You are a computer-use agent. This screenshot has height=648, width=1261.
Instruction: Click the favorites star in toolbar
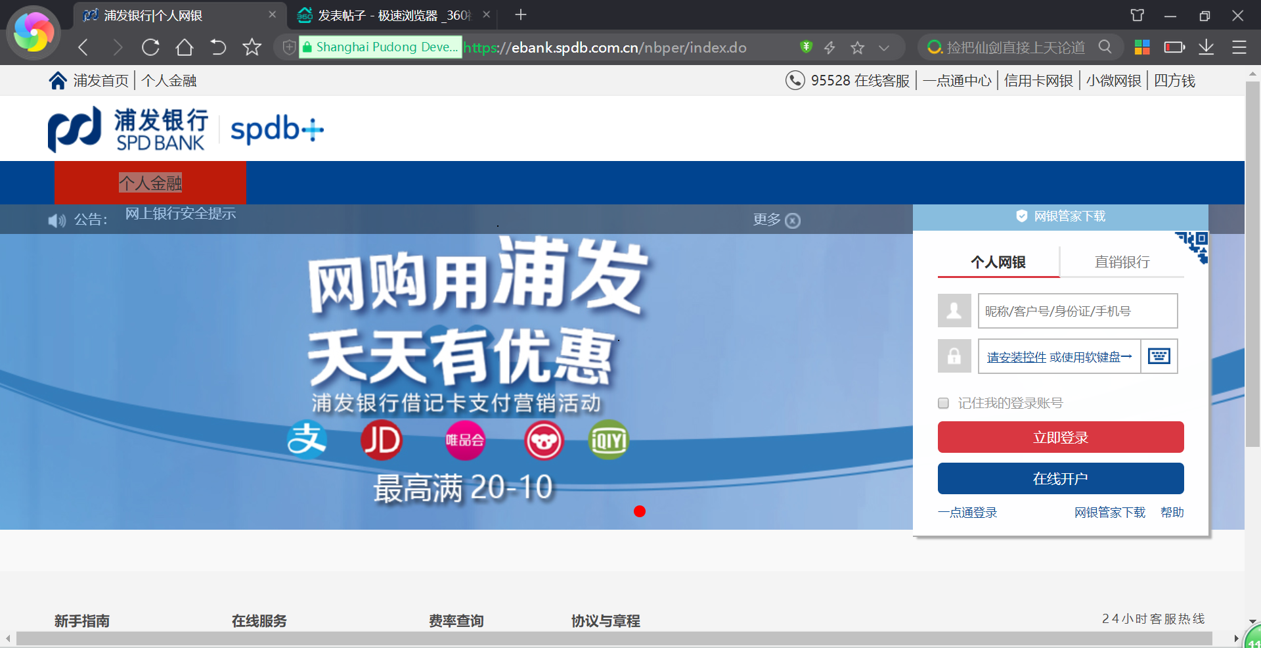252,47
